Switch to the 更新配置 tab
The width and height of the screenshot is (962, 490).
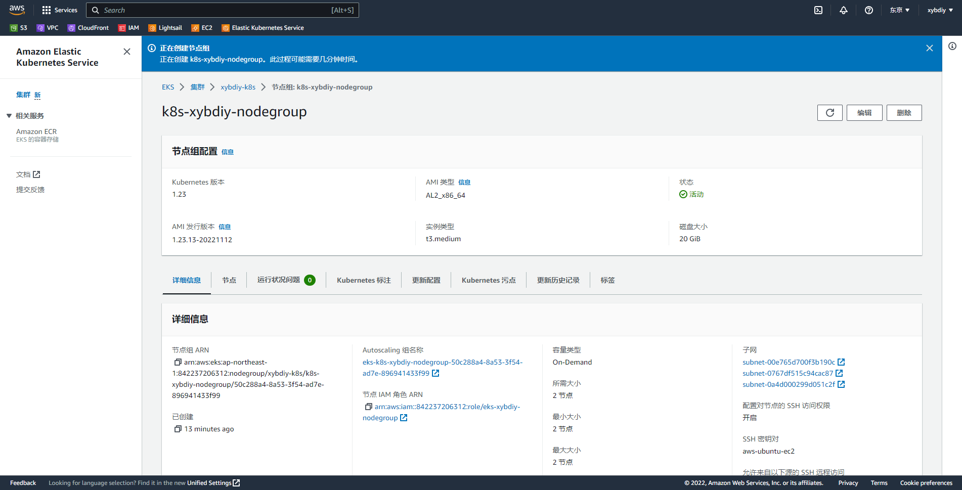coord(426,280)
